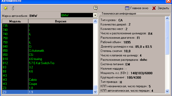Click the Диаметр цилиндра и ход line
This screenshot has width=172, height=96.
pos(126,47)
